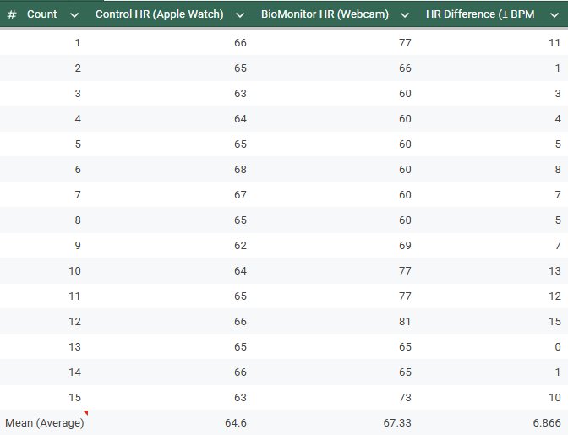Select Control HR value 63 in row 3
Screen dimensions: 568x435
pos(240,94)
